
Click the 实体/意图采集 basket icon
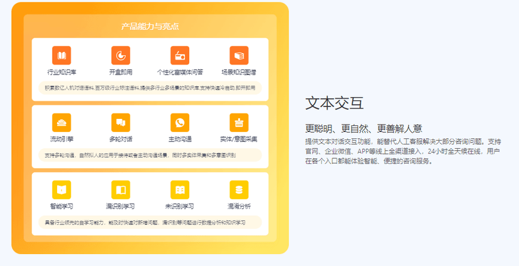click(239, 123)
